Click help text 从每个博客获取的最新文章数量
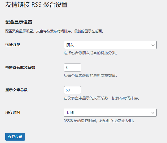This screenshot has height=143, width=167. coord(90,75)
